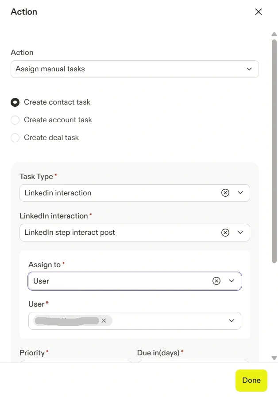Clear the Assign to field value
This screenshot has width=278, height=397.
point(216,281)
